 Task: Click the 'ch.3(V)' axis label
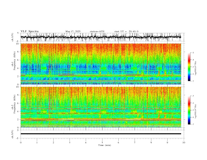[x=13, y=134]
